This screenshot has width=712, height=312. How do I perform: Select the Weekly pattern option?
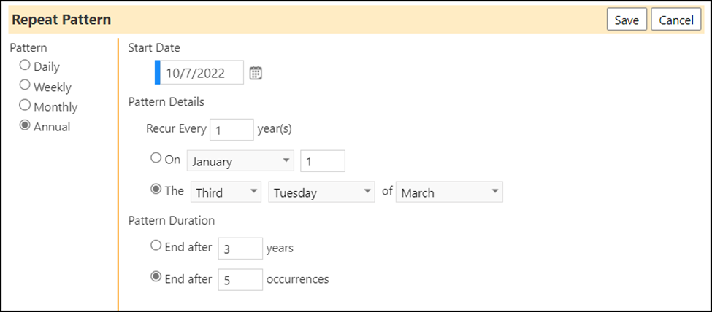pos(25,85)
